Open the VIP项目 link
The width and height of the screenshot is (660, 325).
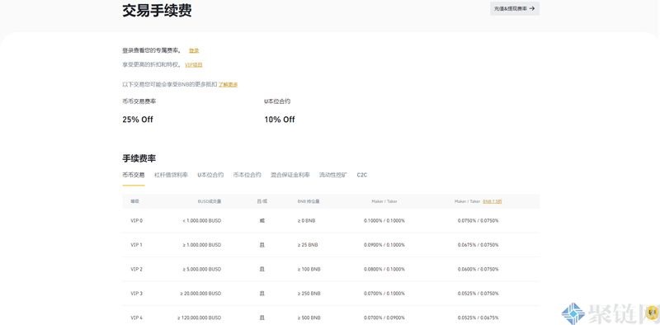[194, 65]
